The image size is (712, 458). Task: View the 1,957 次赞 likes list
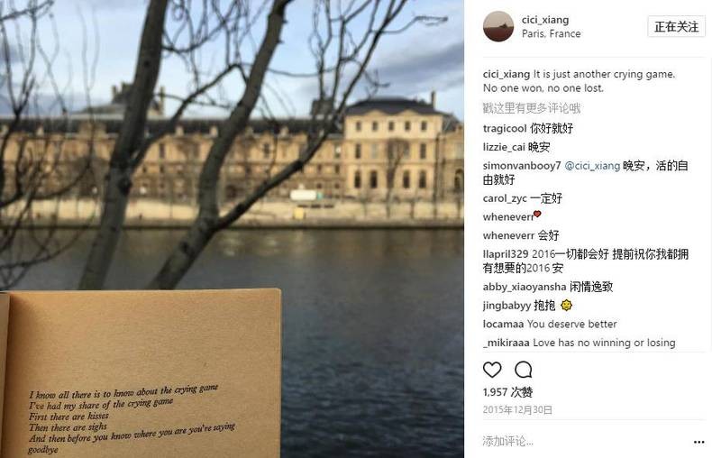click(x=507, y=392)
